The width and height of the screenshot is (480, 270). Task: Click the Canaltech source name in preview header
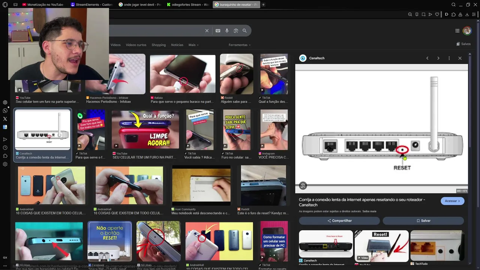tap(317, 58)
